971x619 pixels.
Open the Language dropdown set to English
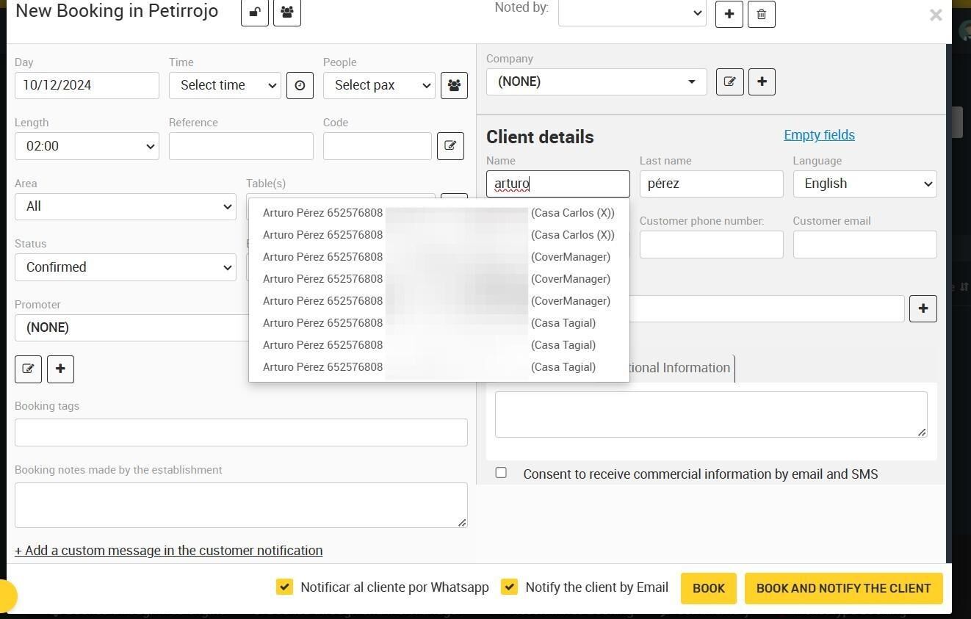864,184
